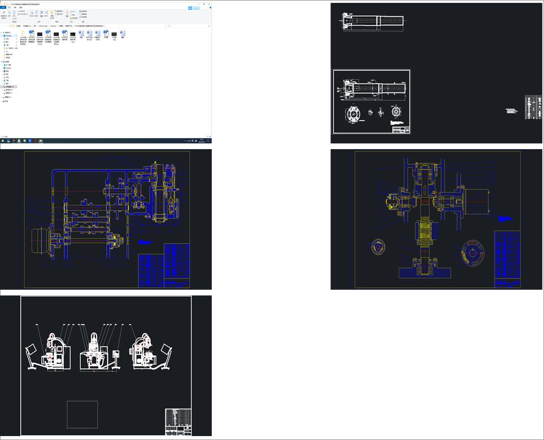
Task: Click the refresh icon beside the address bar
Action: point(169,26)
